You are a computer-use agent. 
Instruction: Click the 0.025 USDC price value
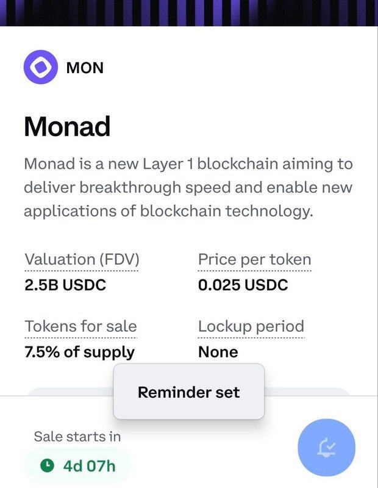[x=243, y=285]
